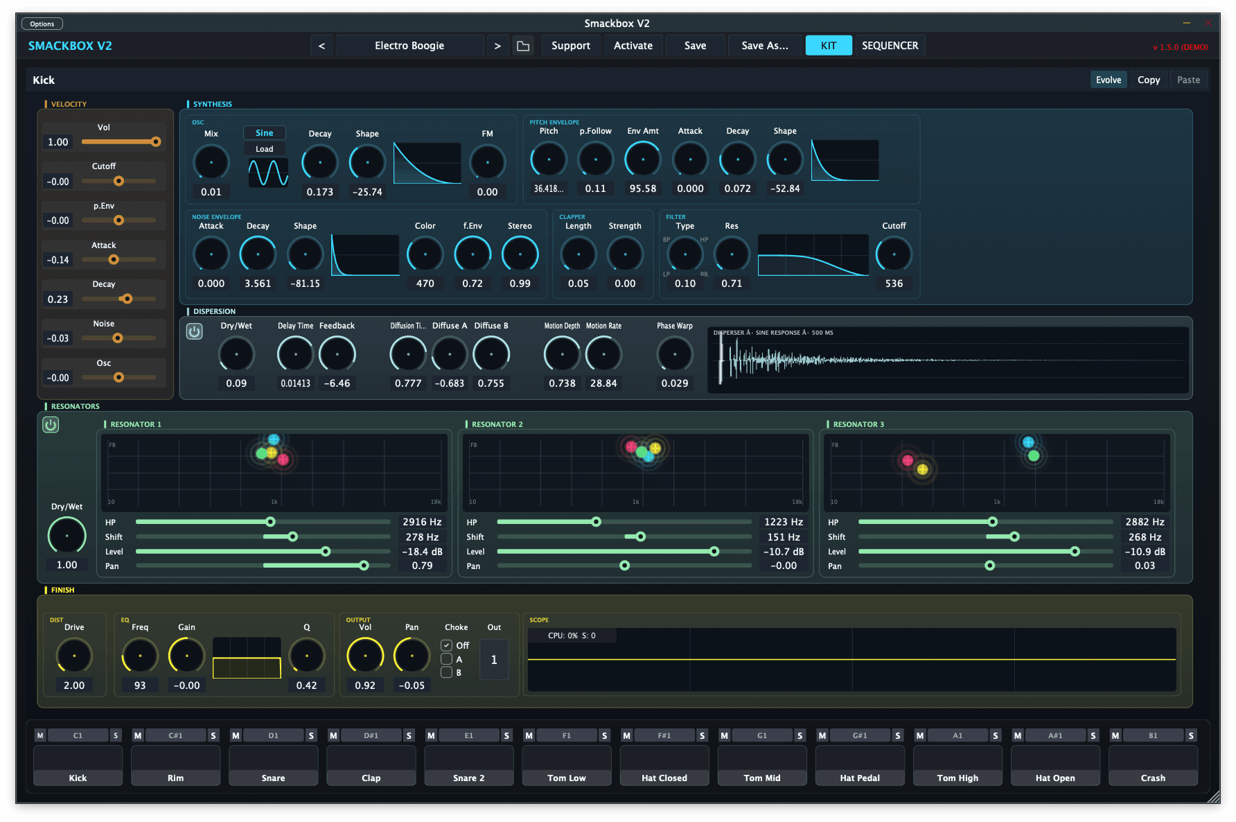This screenshot has height=822, width=1236.
Task: Click the Support button
Action: pyautogui.click(x=571, y=46)
